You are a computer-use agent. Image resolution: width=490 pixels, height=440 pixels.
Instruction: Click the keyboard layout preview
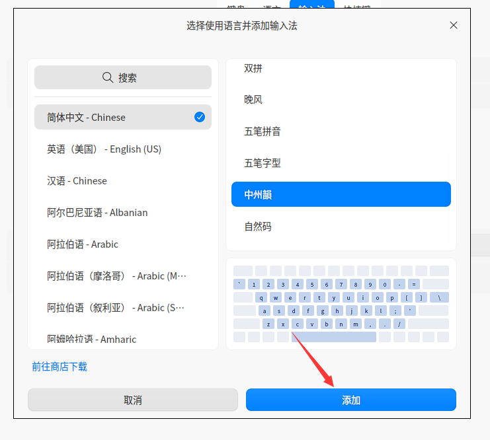point(341,304)
